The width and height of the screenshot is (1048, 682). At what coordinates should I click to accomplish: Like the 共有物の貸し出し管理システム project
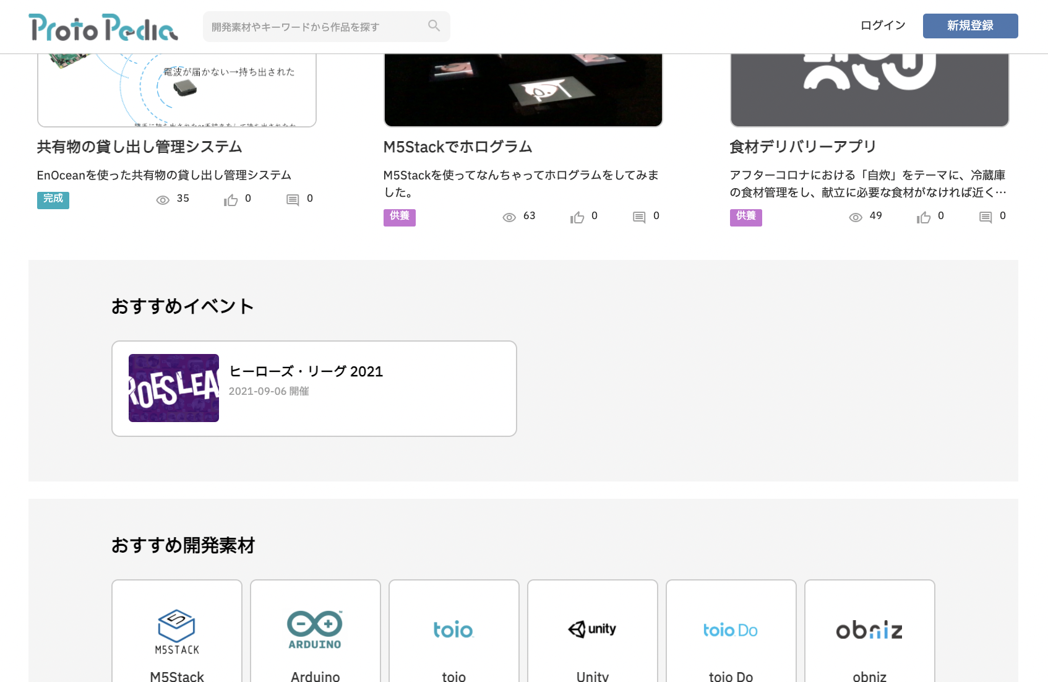(231, 200)
